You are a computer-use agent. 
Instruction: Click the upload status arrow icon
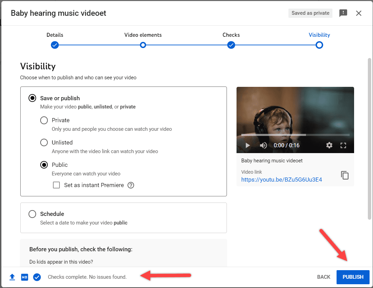(x=12, y=277)
